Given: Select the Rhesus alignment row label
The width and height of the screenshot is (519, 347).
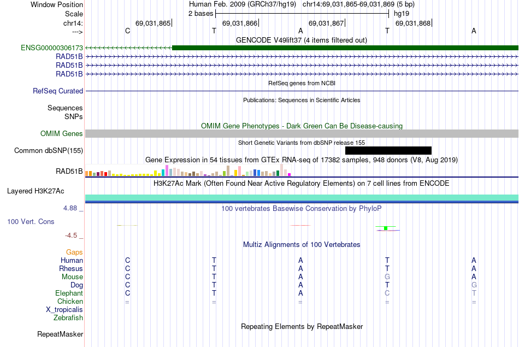Looking at the screenshot, I should [x=71, y=268].
